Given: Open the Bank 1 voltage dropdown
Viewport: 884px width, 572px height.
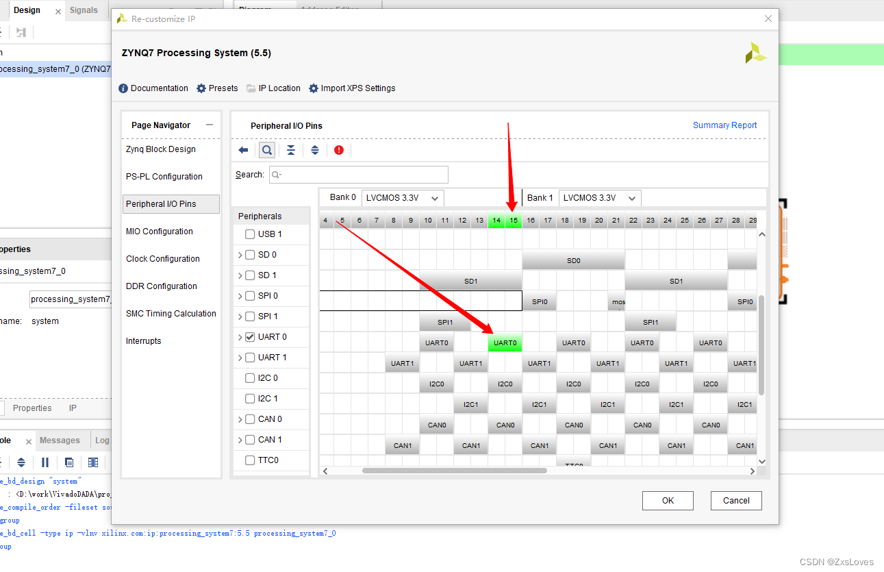Looking at the screenshot, I should pyautogui.click(x=600, y=198).
